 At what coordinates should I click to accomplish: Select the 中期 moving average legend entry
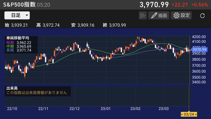(19, 46)
